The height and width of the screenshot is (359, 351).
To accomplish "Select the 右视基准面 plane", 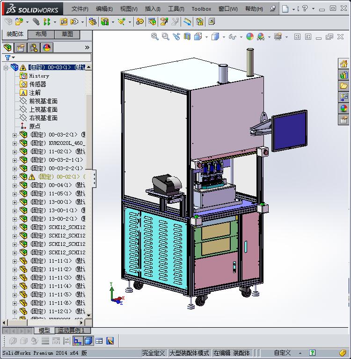I will coord(44,118).
